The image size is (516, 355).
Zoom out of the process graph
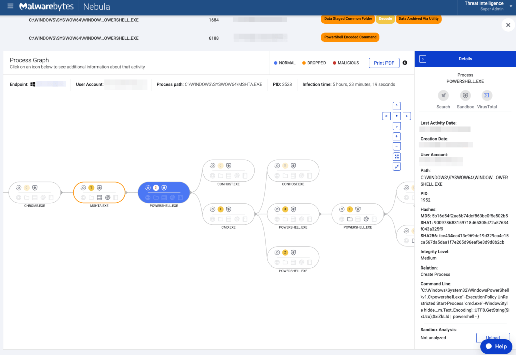(x=397, y=146)
